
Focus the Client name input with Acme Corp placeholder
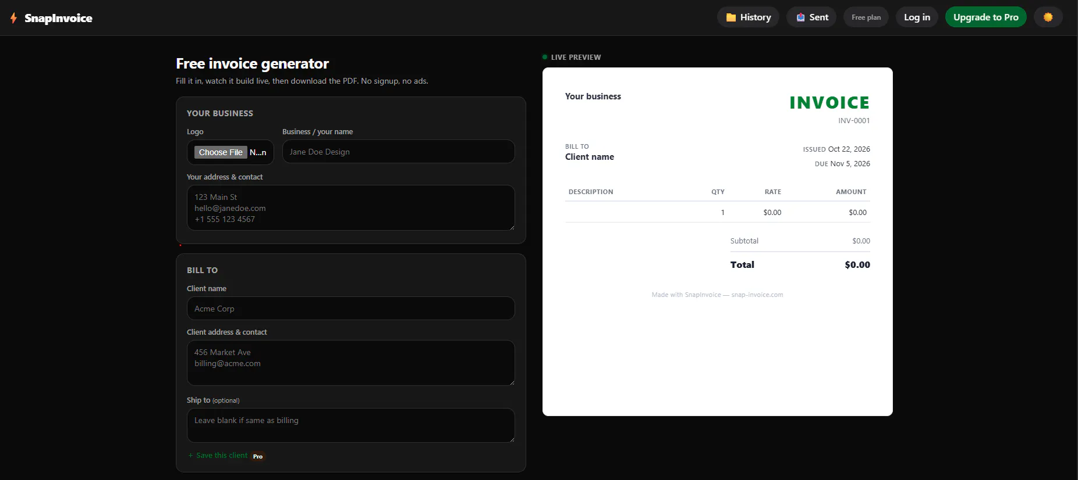click(x=351, y=309)
